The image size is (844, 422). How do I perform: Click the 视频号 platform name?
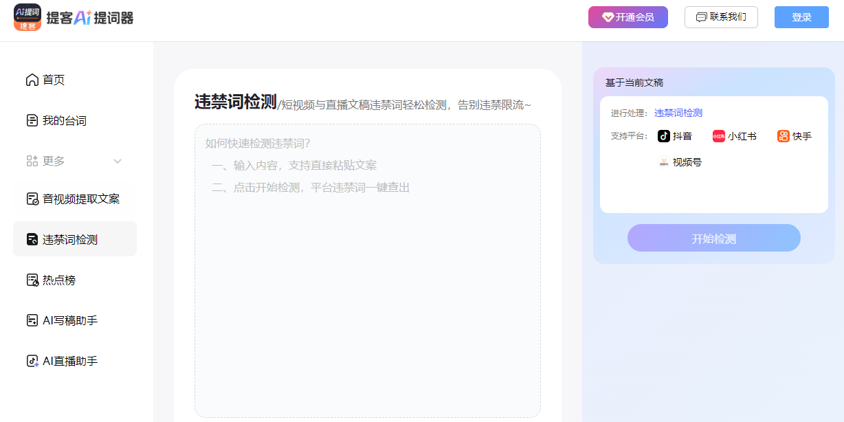click(687, 162)
